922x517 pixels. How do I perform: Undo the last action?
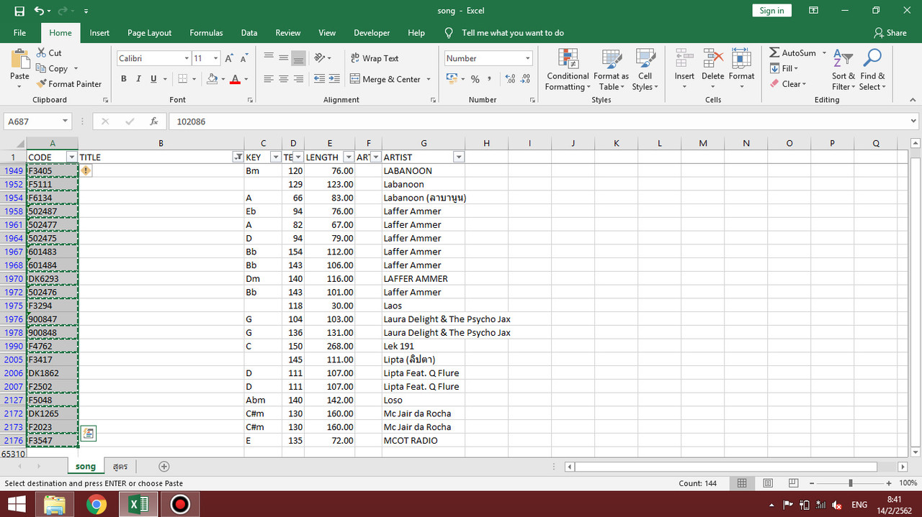[39, 11]
